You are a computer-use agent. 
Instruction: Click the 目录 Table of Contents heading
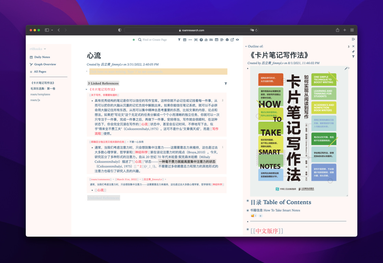point(281,202)
